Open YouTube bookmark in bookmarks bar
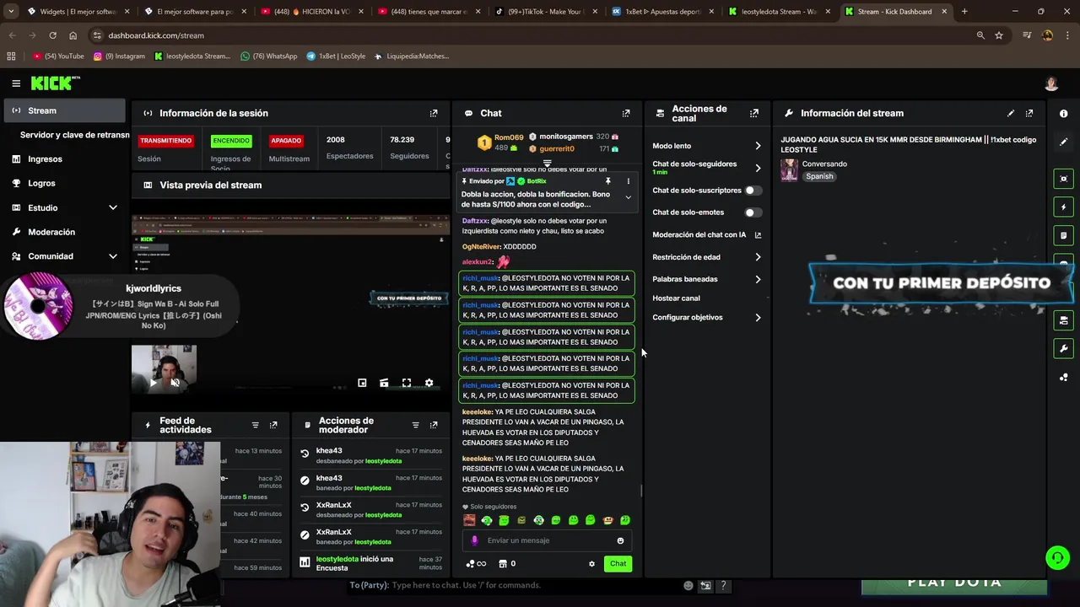Viewport: 1080px width, 607px height. click(x=58, y=56)
